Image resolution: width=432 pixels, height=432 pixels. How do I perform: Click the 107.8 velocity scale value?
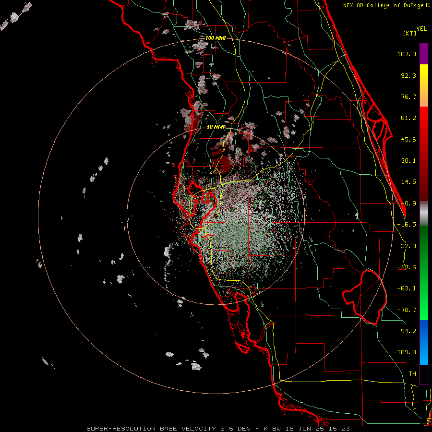click(x=407, y=54)
